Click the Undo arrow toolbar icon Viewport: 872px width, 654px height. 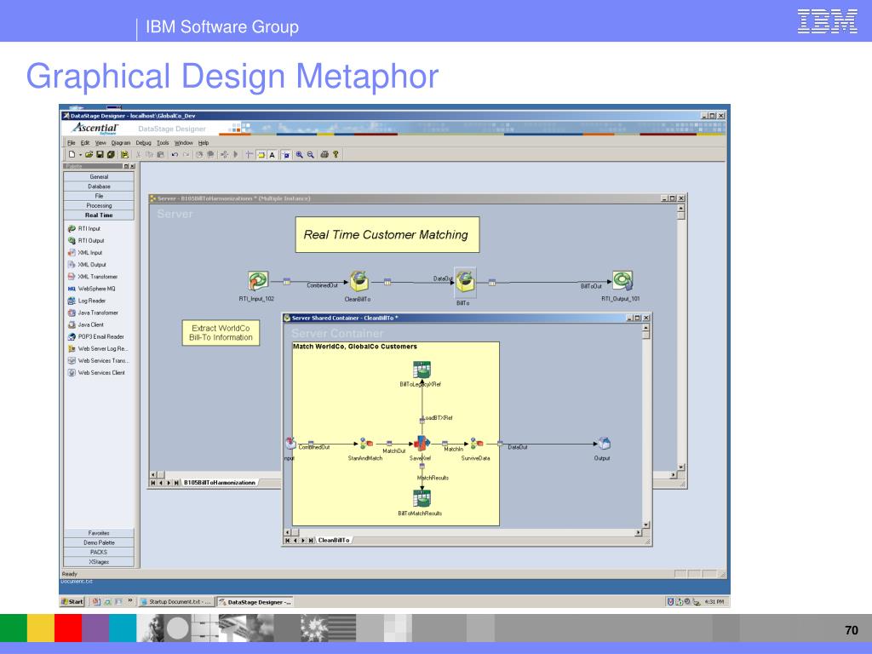click(175, 155)
